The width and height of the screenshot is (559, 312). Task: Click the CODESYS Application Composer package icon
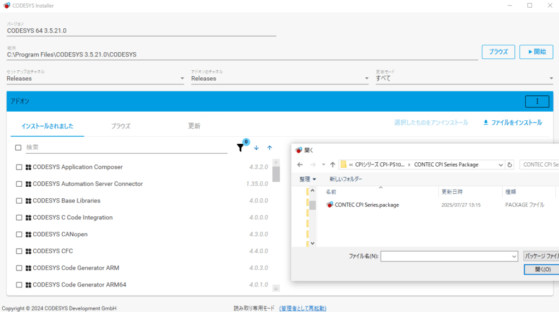coord(28,167)
